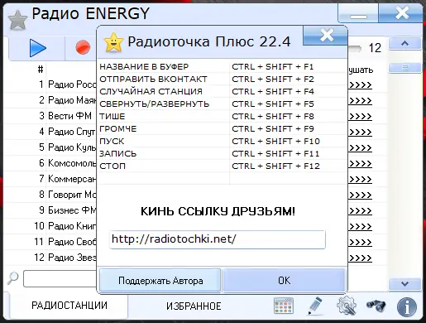The image size is (426, 323).
Task: Click the >>>> link for Коммерсант row
Action: (360, 179)
